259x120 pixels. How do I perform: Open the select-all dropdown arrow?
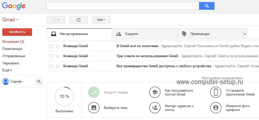pyautogui.click(x=58, y=20)
